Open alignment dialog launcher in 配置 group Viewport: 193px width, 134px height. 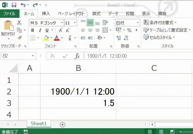pyautogui.click(x=111, y=46)
